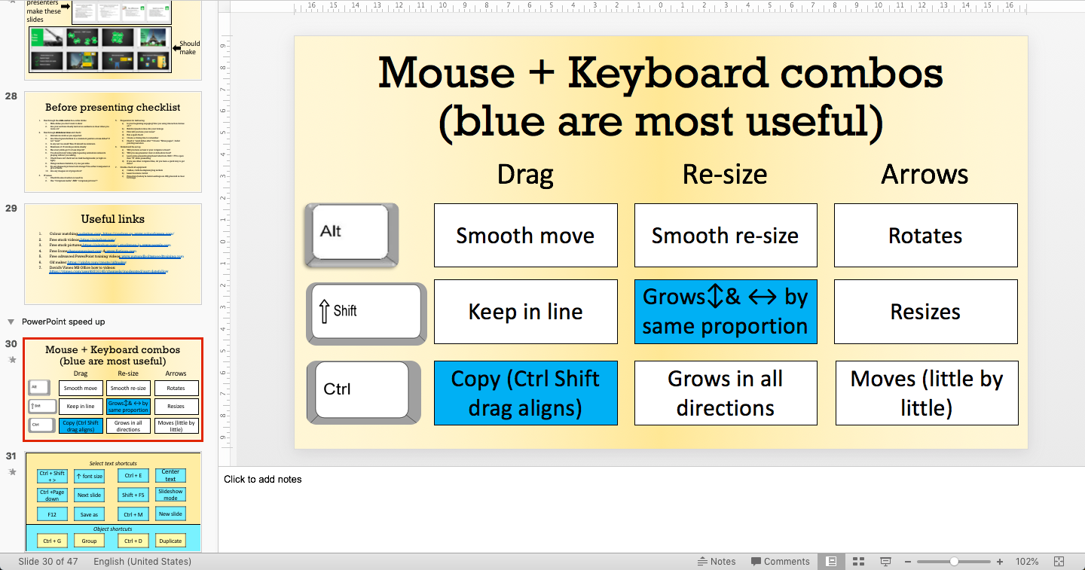The width and height of the screenshot is (1085, 570).
Task: Open the Comments pane button
Action: (x=780, y=561)
